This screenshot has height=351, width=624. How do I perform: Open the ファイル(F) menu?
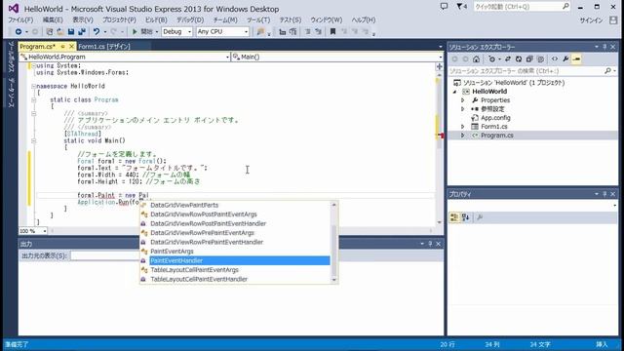[20, 19]
